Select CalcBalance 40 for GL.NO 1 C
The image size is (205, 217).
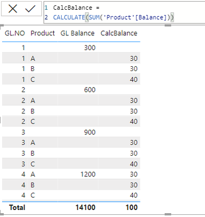134,79
